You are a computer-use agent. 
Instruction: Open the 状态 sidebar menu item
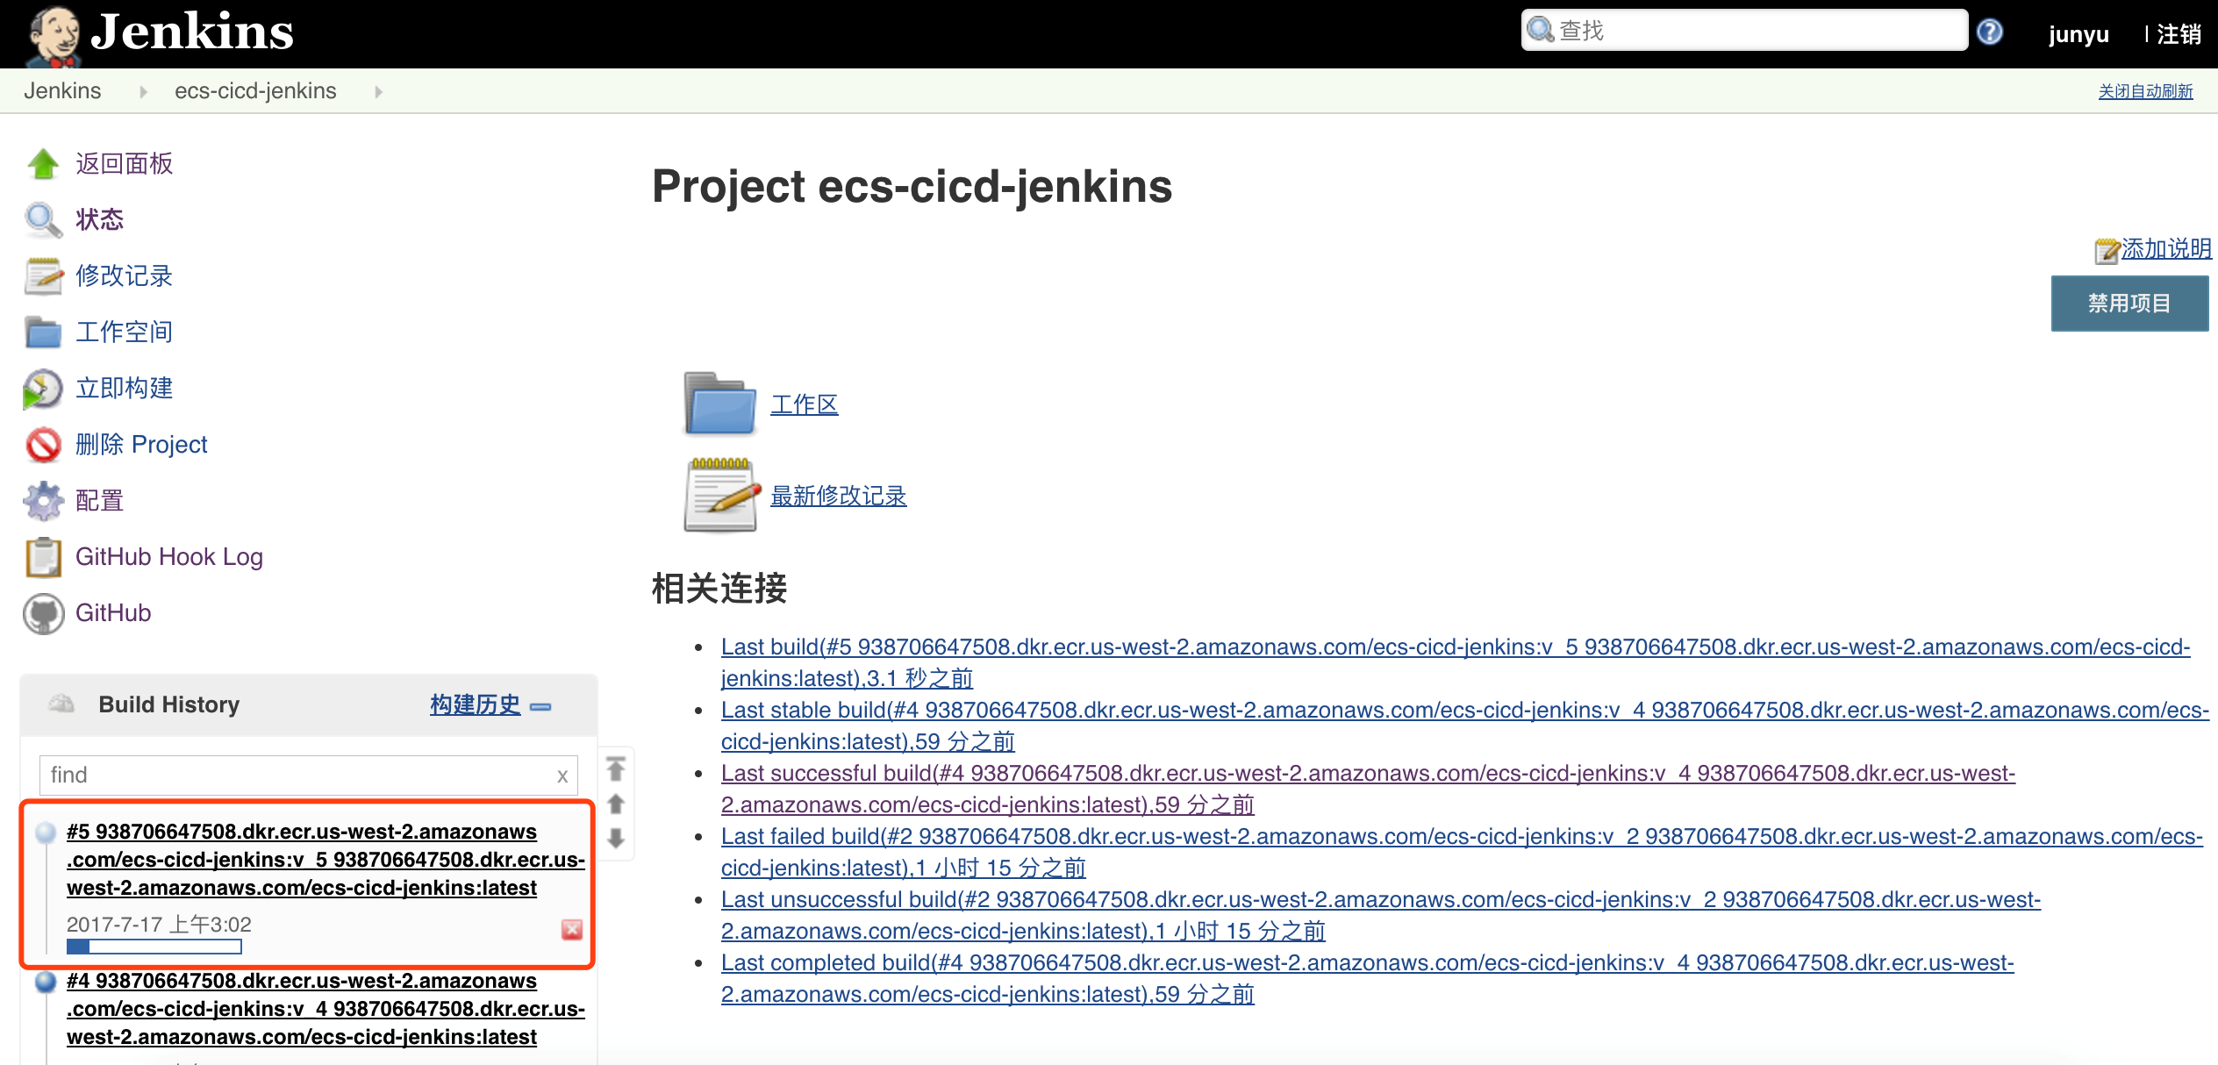[x=99, y=220]
